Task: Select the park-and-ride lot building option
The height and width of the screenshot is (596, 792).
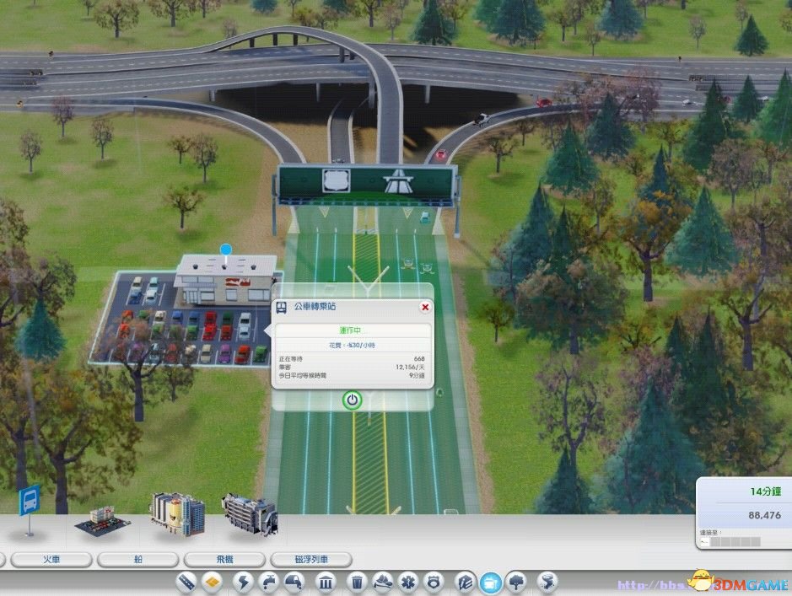Action: 103,523
